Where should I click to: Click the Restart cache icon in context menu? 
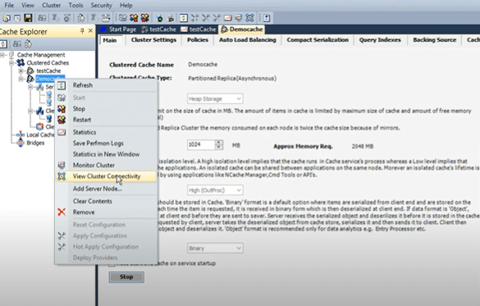pos(62,120)
